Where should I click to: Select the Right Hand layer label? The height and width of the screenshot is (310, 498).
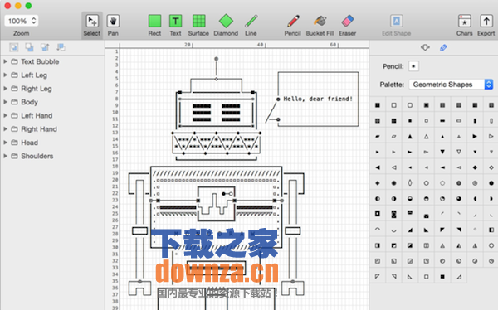click(39, 129)
